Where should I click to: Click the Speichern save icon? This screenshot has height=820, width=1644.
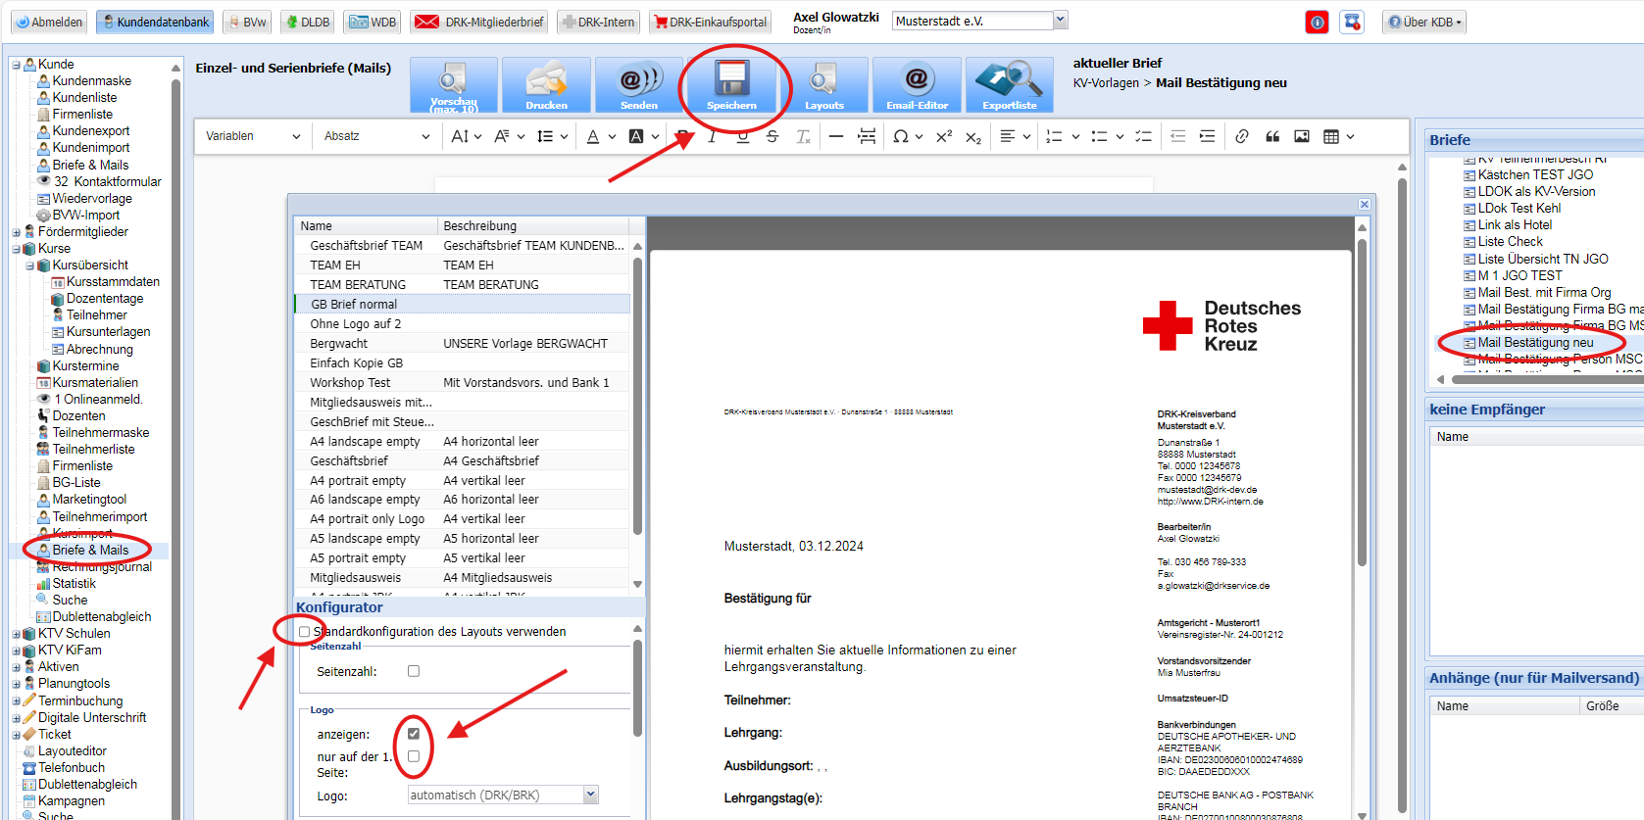click(x=731, y=84)
